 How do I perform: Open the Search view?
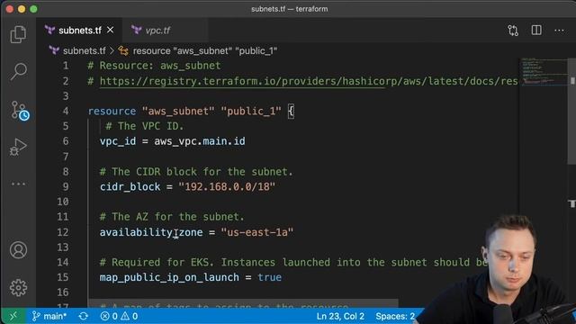[18, 71]
